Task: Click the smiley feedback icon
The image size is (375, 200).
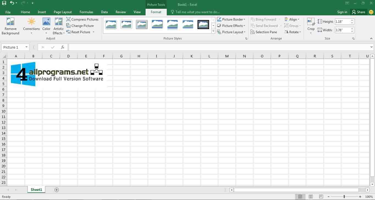Action: pyautogui.click(x=371, y=12)
